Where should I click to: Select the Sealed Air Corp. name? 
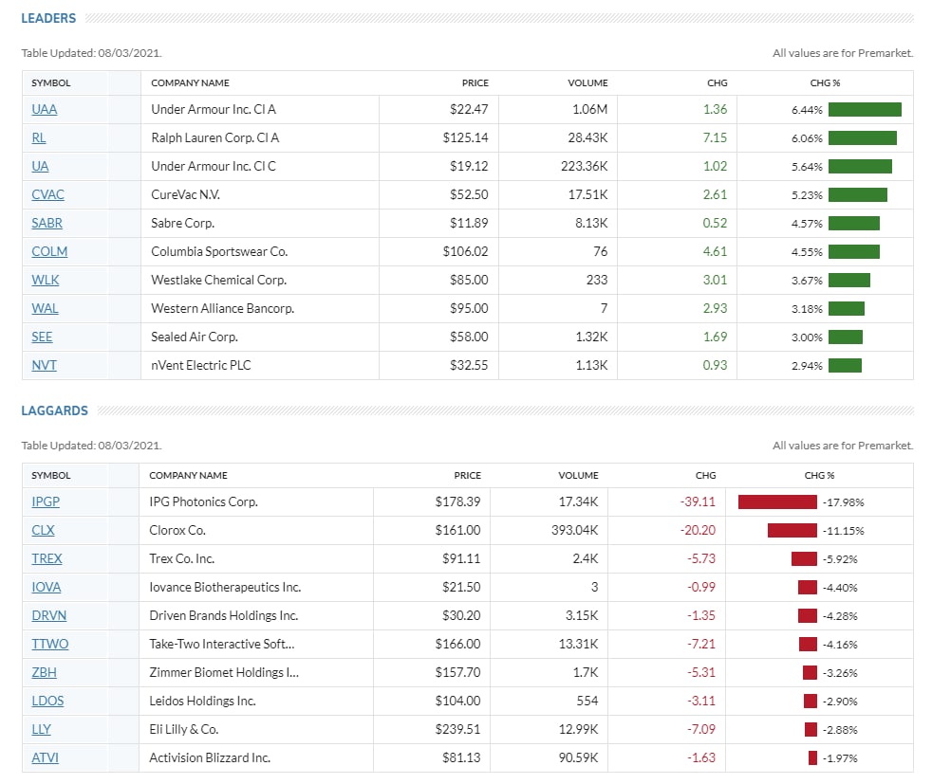pos(195,337)
